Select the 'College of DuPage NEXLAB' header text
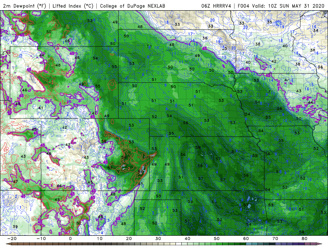328x246 pixels. click(x=132, y=6)
